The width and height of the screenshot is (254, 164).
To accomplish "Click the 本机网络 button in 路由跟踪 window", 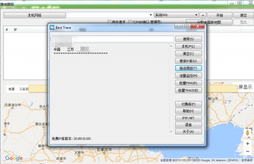I will click(x=35, y=15).
